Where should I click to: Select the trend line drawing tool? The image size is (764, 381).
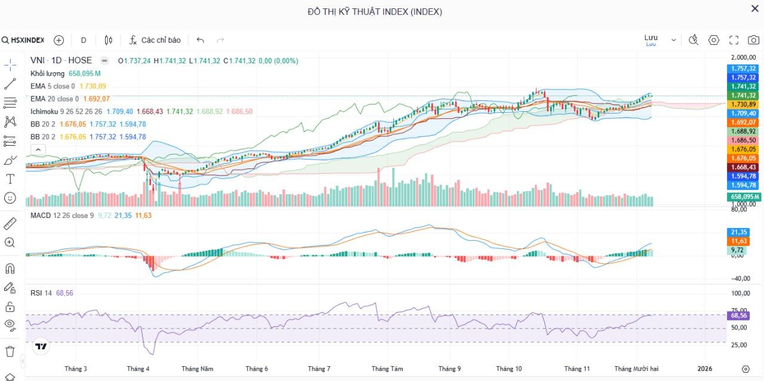click(x=10, y=84)
